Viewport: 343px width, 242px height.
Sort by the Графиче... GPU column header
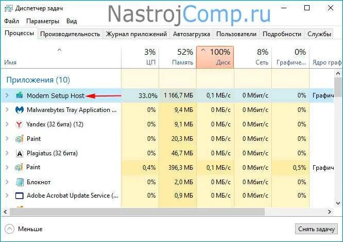(290, 57)
